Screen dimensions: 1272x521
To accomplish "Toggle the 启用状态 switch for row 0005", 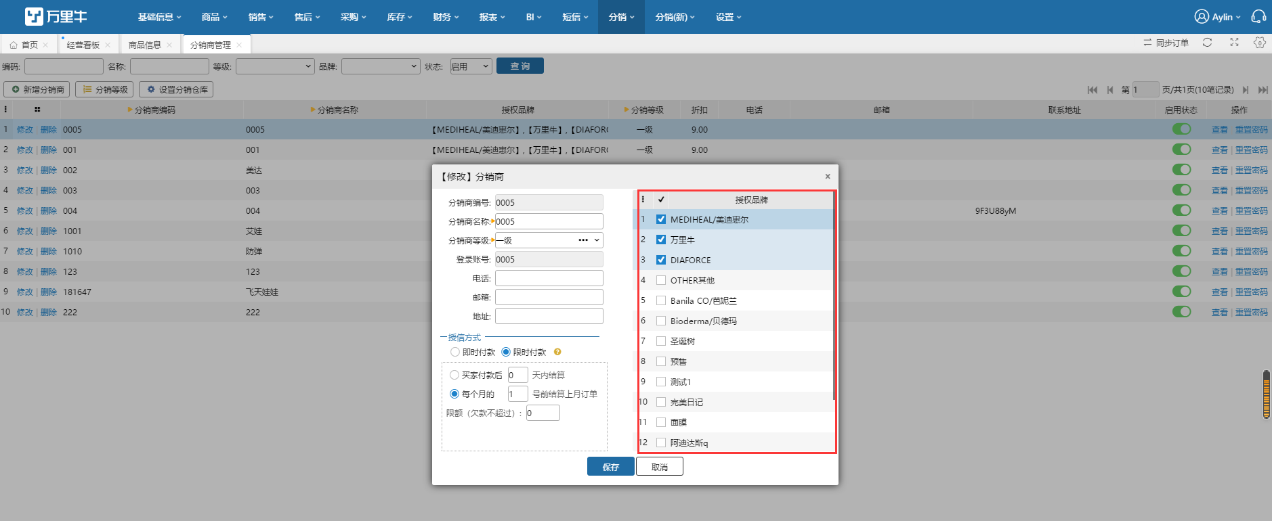I will (x=1181, y=129).
